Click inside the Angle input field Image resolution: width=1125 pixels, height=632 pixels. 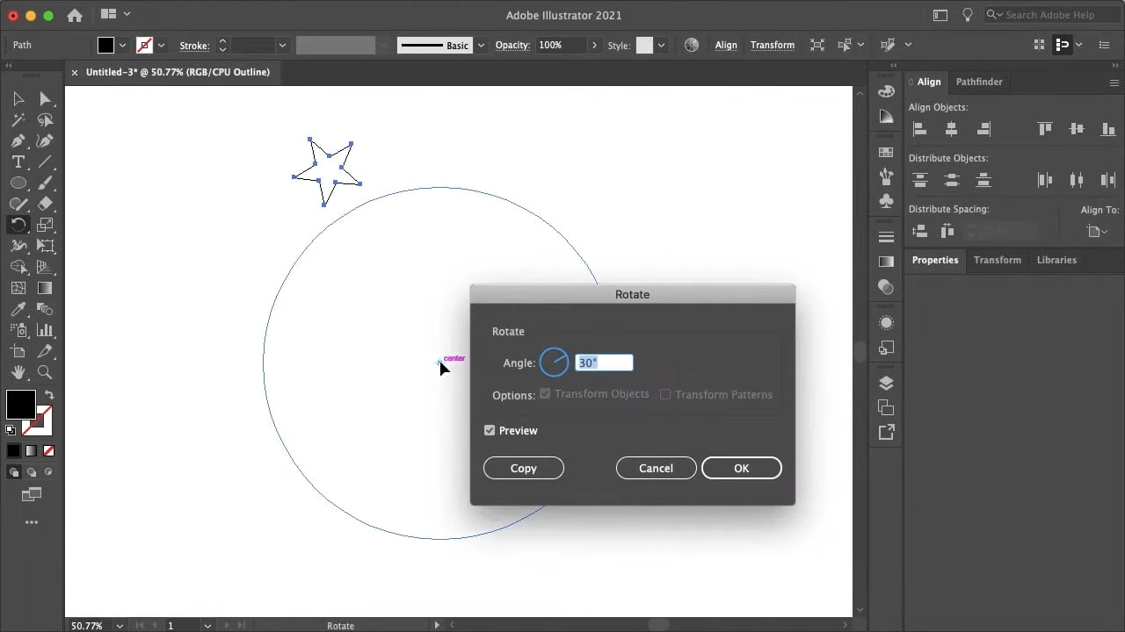604,363
